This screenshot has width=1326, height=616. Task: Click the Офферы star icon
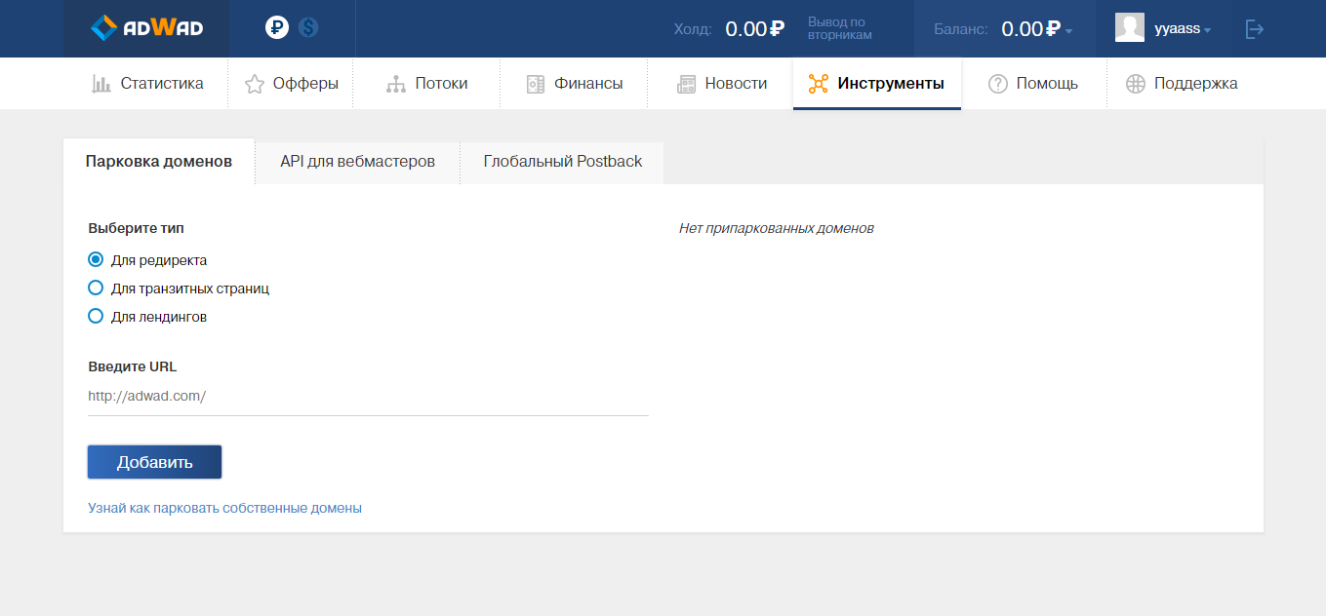pos(255,84)
